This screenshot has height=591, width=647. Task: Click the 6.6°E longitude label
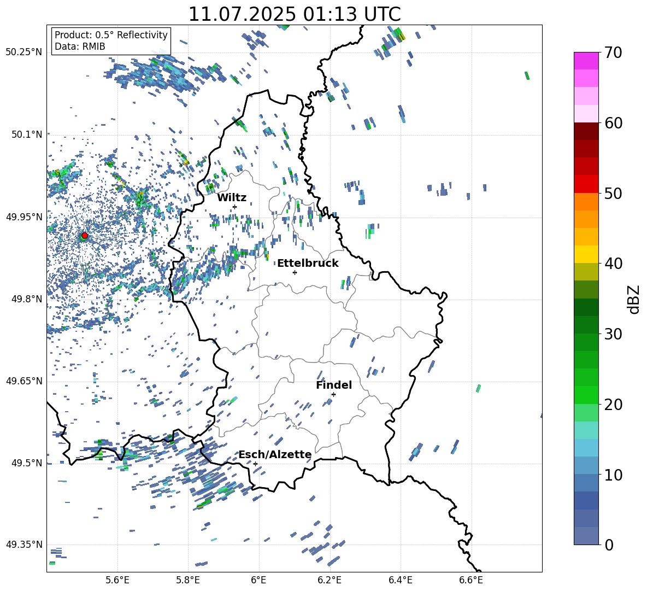[471, 580]
